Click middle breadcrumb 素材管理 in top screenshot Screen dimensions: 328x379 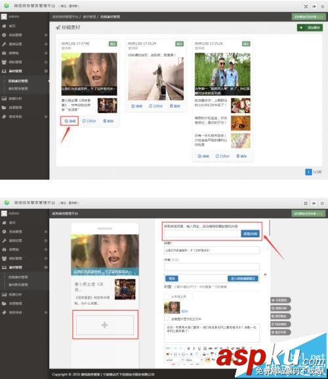(x=89, y=16)
